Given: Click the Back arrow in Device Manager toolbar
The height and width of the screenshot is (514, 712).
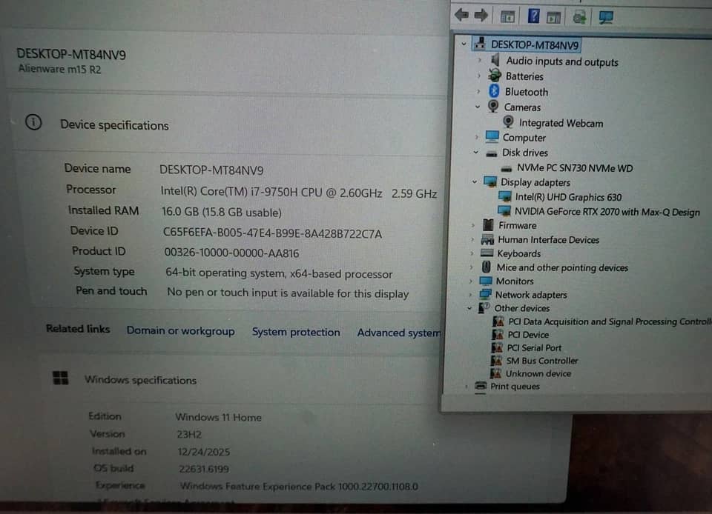Looking at the screenshot, I should (462, 16).
